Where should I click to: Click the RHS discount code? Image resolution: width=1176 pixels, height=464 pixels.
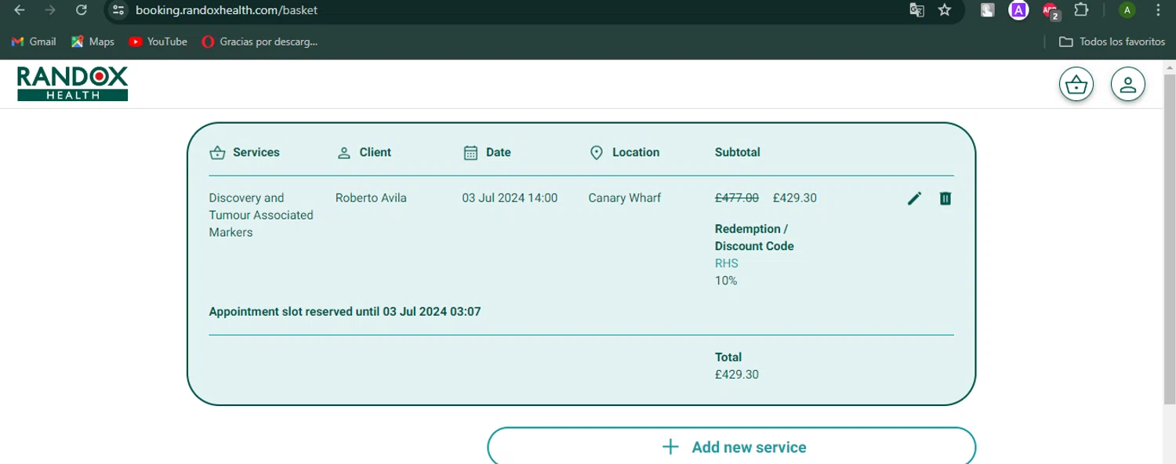[726, 263]
